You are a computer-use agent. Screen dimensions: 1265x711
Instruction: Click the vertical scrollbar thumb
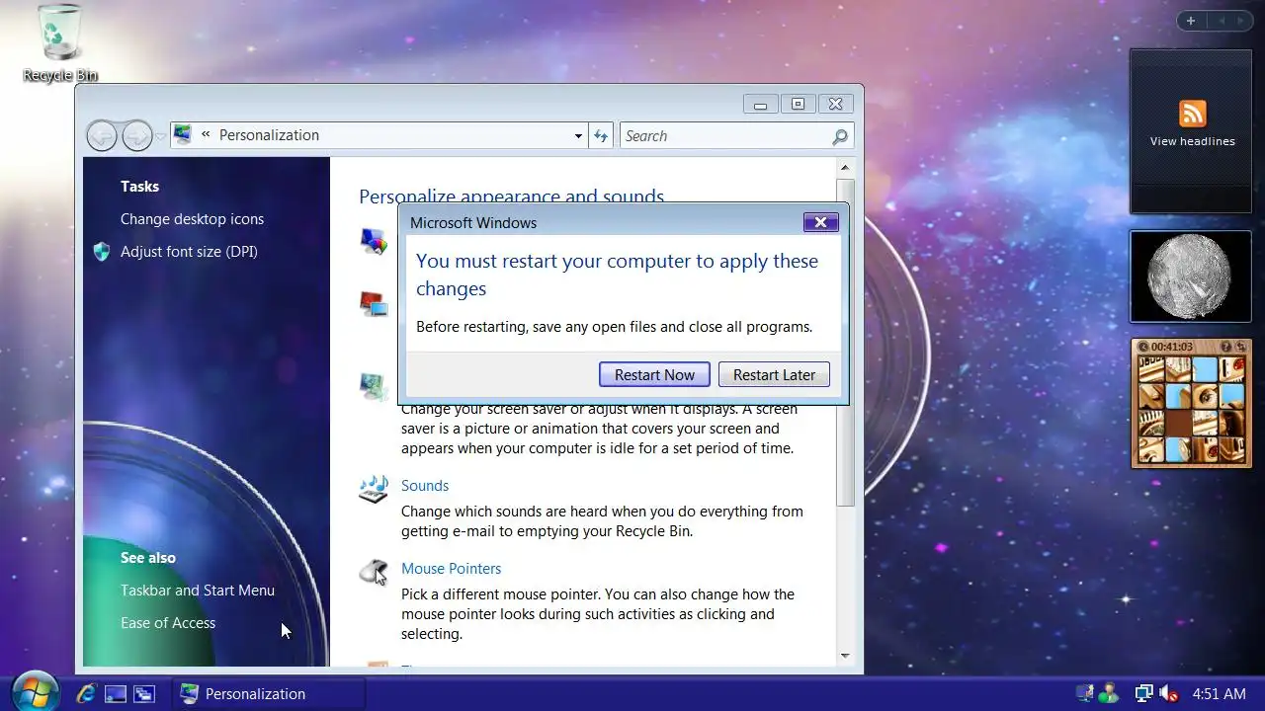[x=845, y=342]
